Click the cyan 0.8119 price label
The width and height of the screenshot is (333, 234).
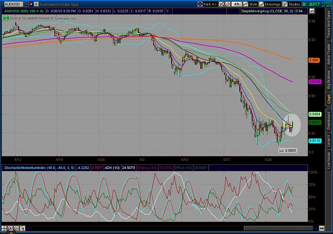315,141
